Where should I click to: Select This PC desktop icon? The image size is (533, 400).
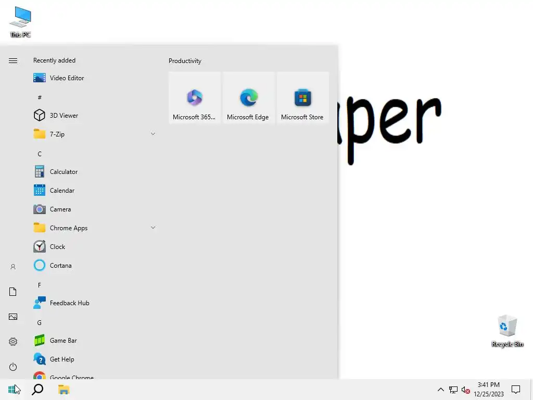pyautogui.click(x=20, y=22)
